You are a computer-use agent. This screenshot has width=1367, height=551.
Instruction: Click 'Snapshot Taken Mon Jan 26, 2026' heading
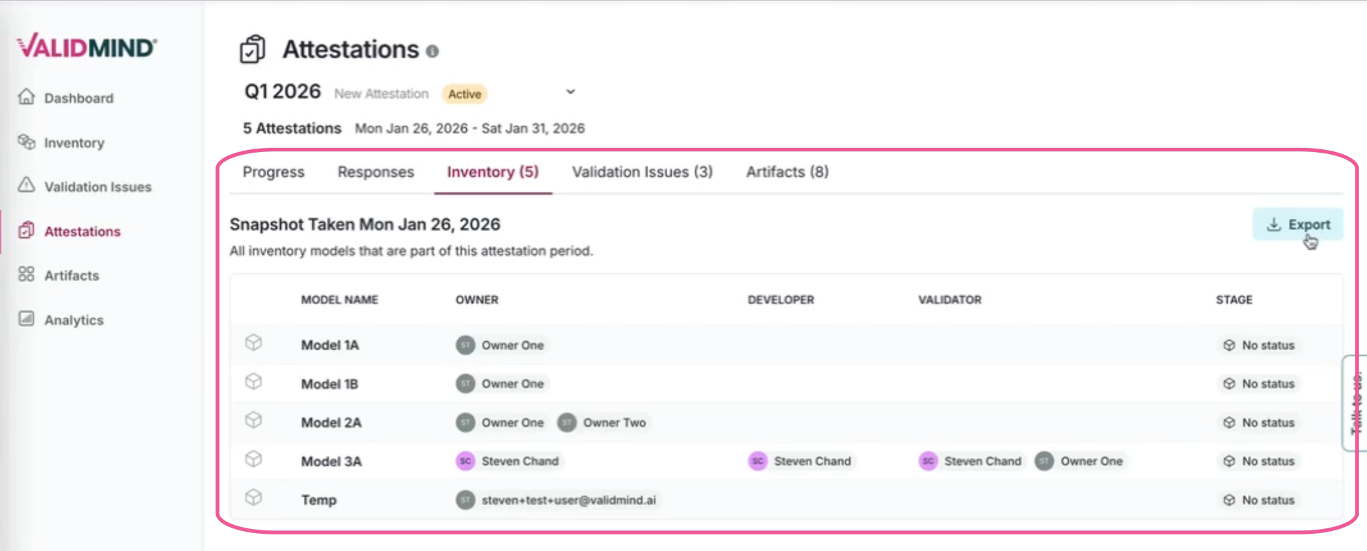pos(365,224)
